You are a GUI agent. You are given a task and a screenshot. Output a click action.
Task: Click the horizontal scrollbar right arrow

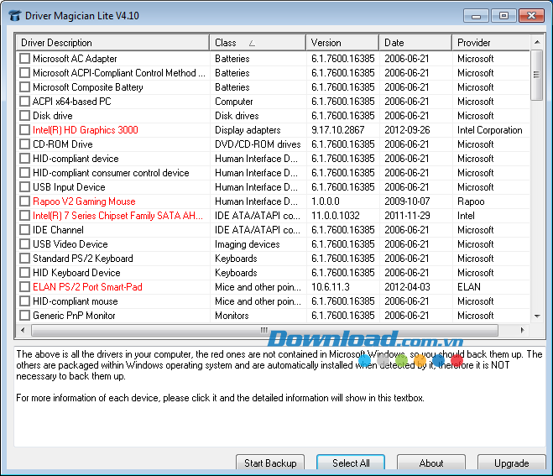522,330
